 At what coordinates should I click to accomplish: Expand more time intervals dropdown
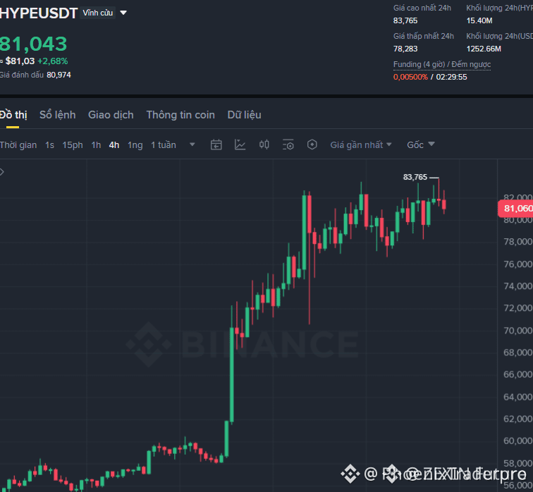point(192,144)
